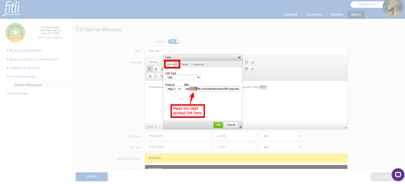Click the cut scissors icon

coord(150,76)
